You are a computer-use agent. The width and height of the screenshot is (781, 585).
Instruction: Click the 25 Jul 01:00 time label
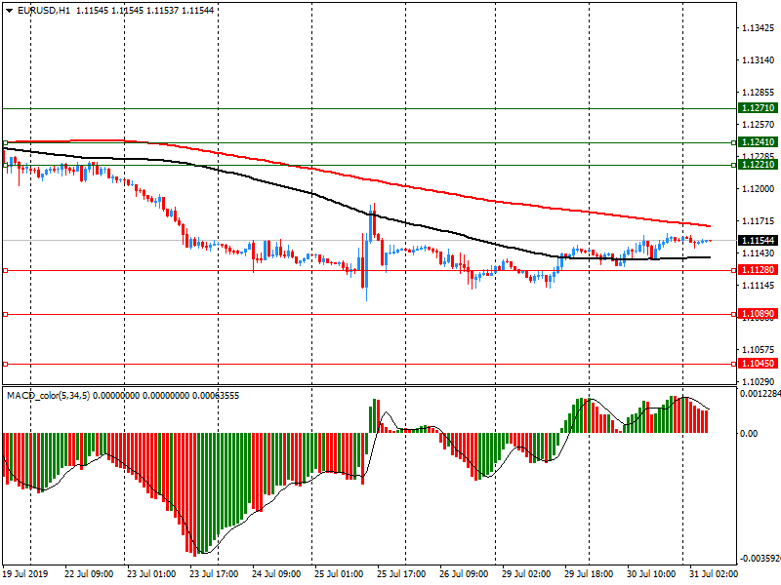point(339,574)
